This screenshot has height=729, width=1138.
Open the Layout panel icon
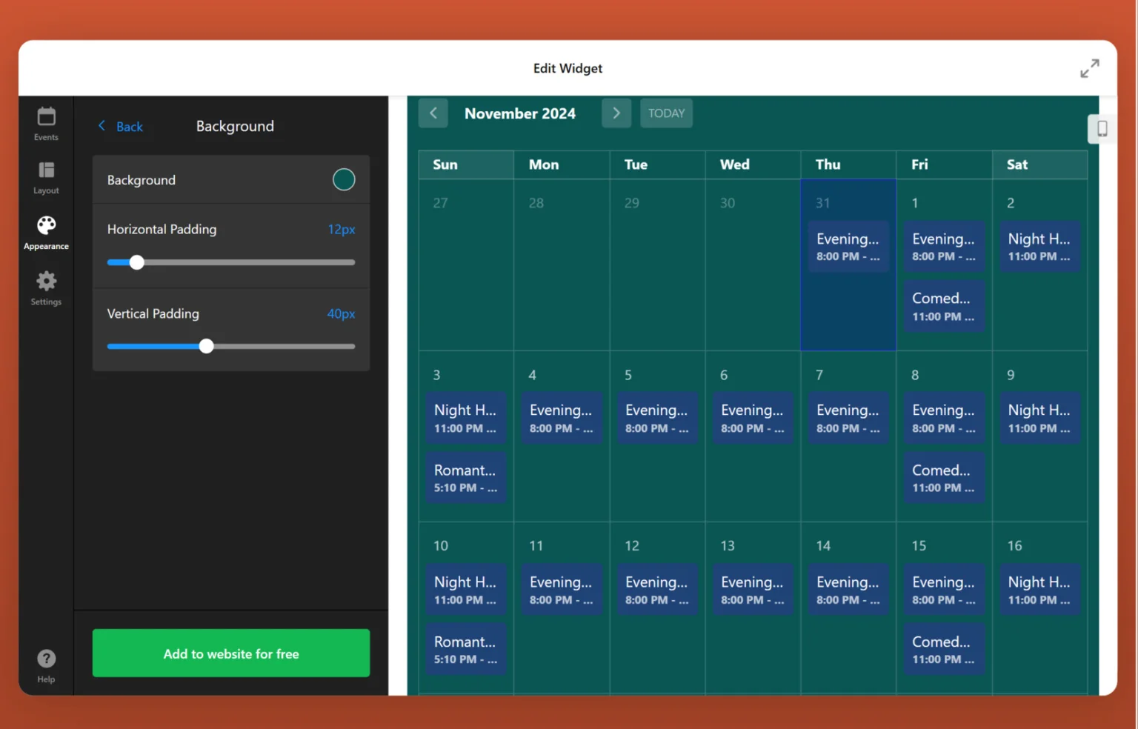46,177
